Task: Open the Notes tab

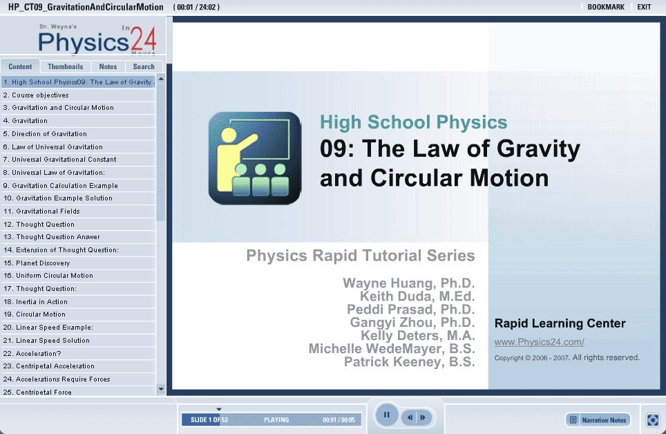Action: pos(108,67)
